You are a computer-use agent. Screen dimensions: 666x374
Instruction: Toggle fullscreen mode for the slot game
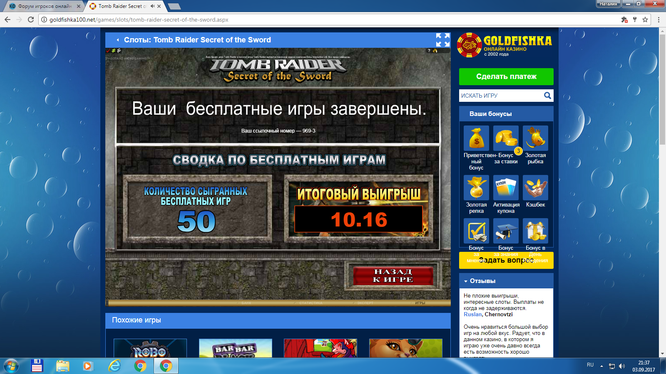pyautogui.click(x=442, y=40)
